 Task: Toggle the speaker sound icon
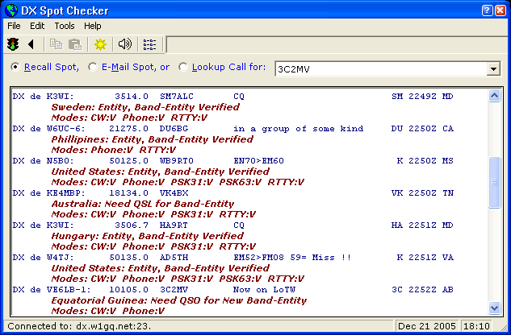point(125,44)
